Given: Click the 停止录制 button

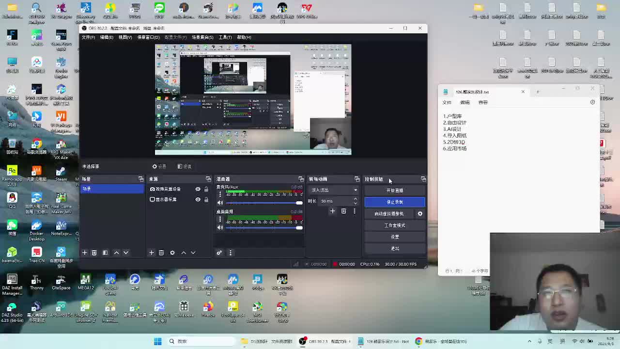Looking at the screenshot, I should click(x=394, y=202).
